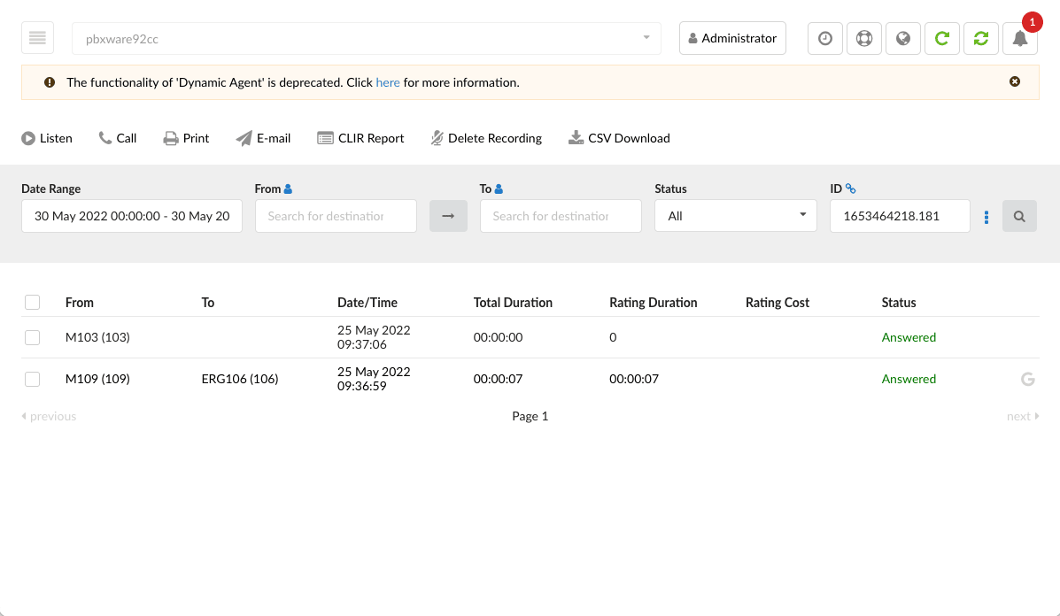Click Answered status in the M109 row

(x=909, y=379)
